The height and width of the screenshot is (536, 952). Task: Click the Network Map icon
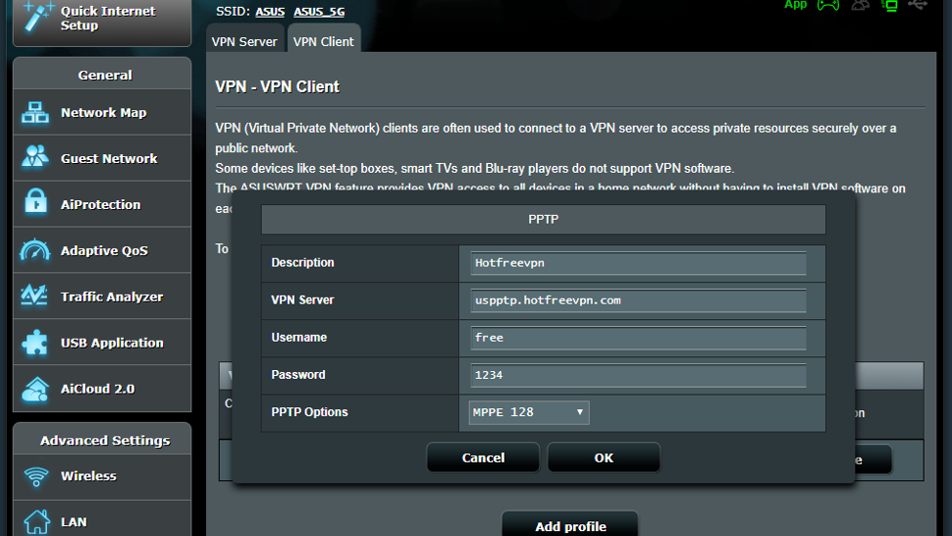(35, 113)
